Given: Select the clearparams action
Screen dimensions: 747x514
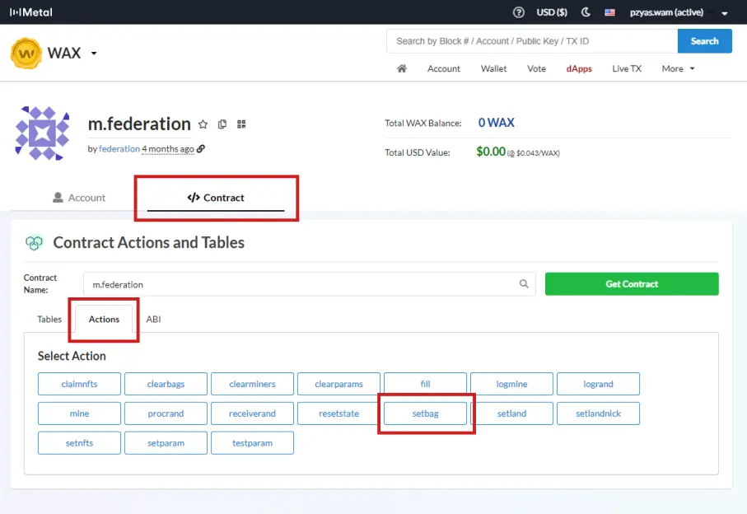Looking at the screenshot, I should (x=338, y=384).
